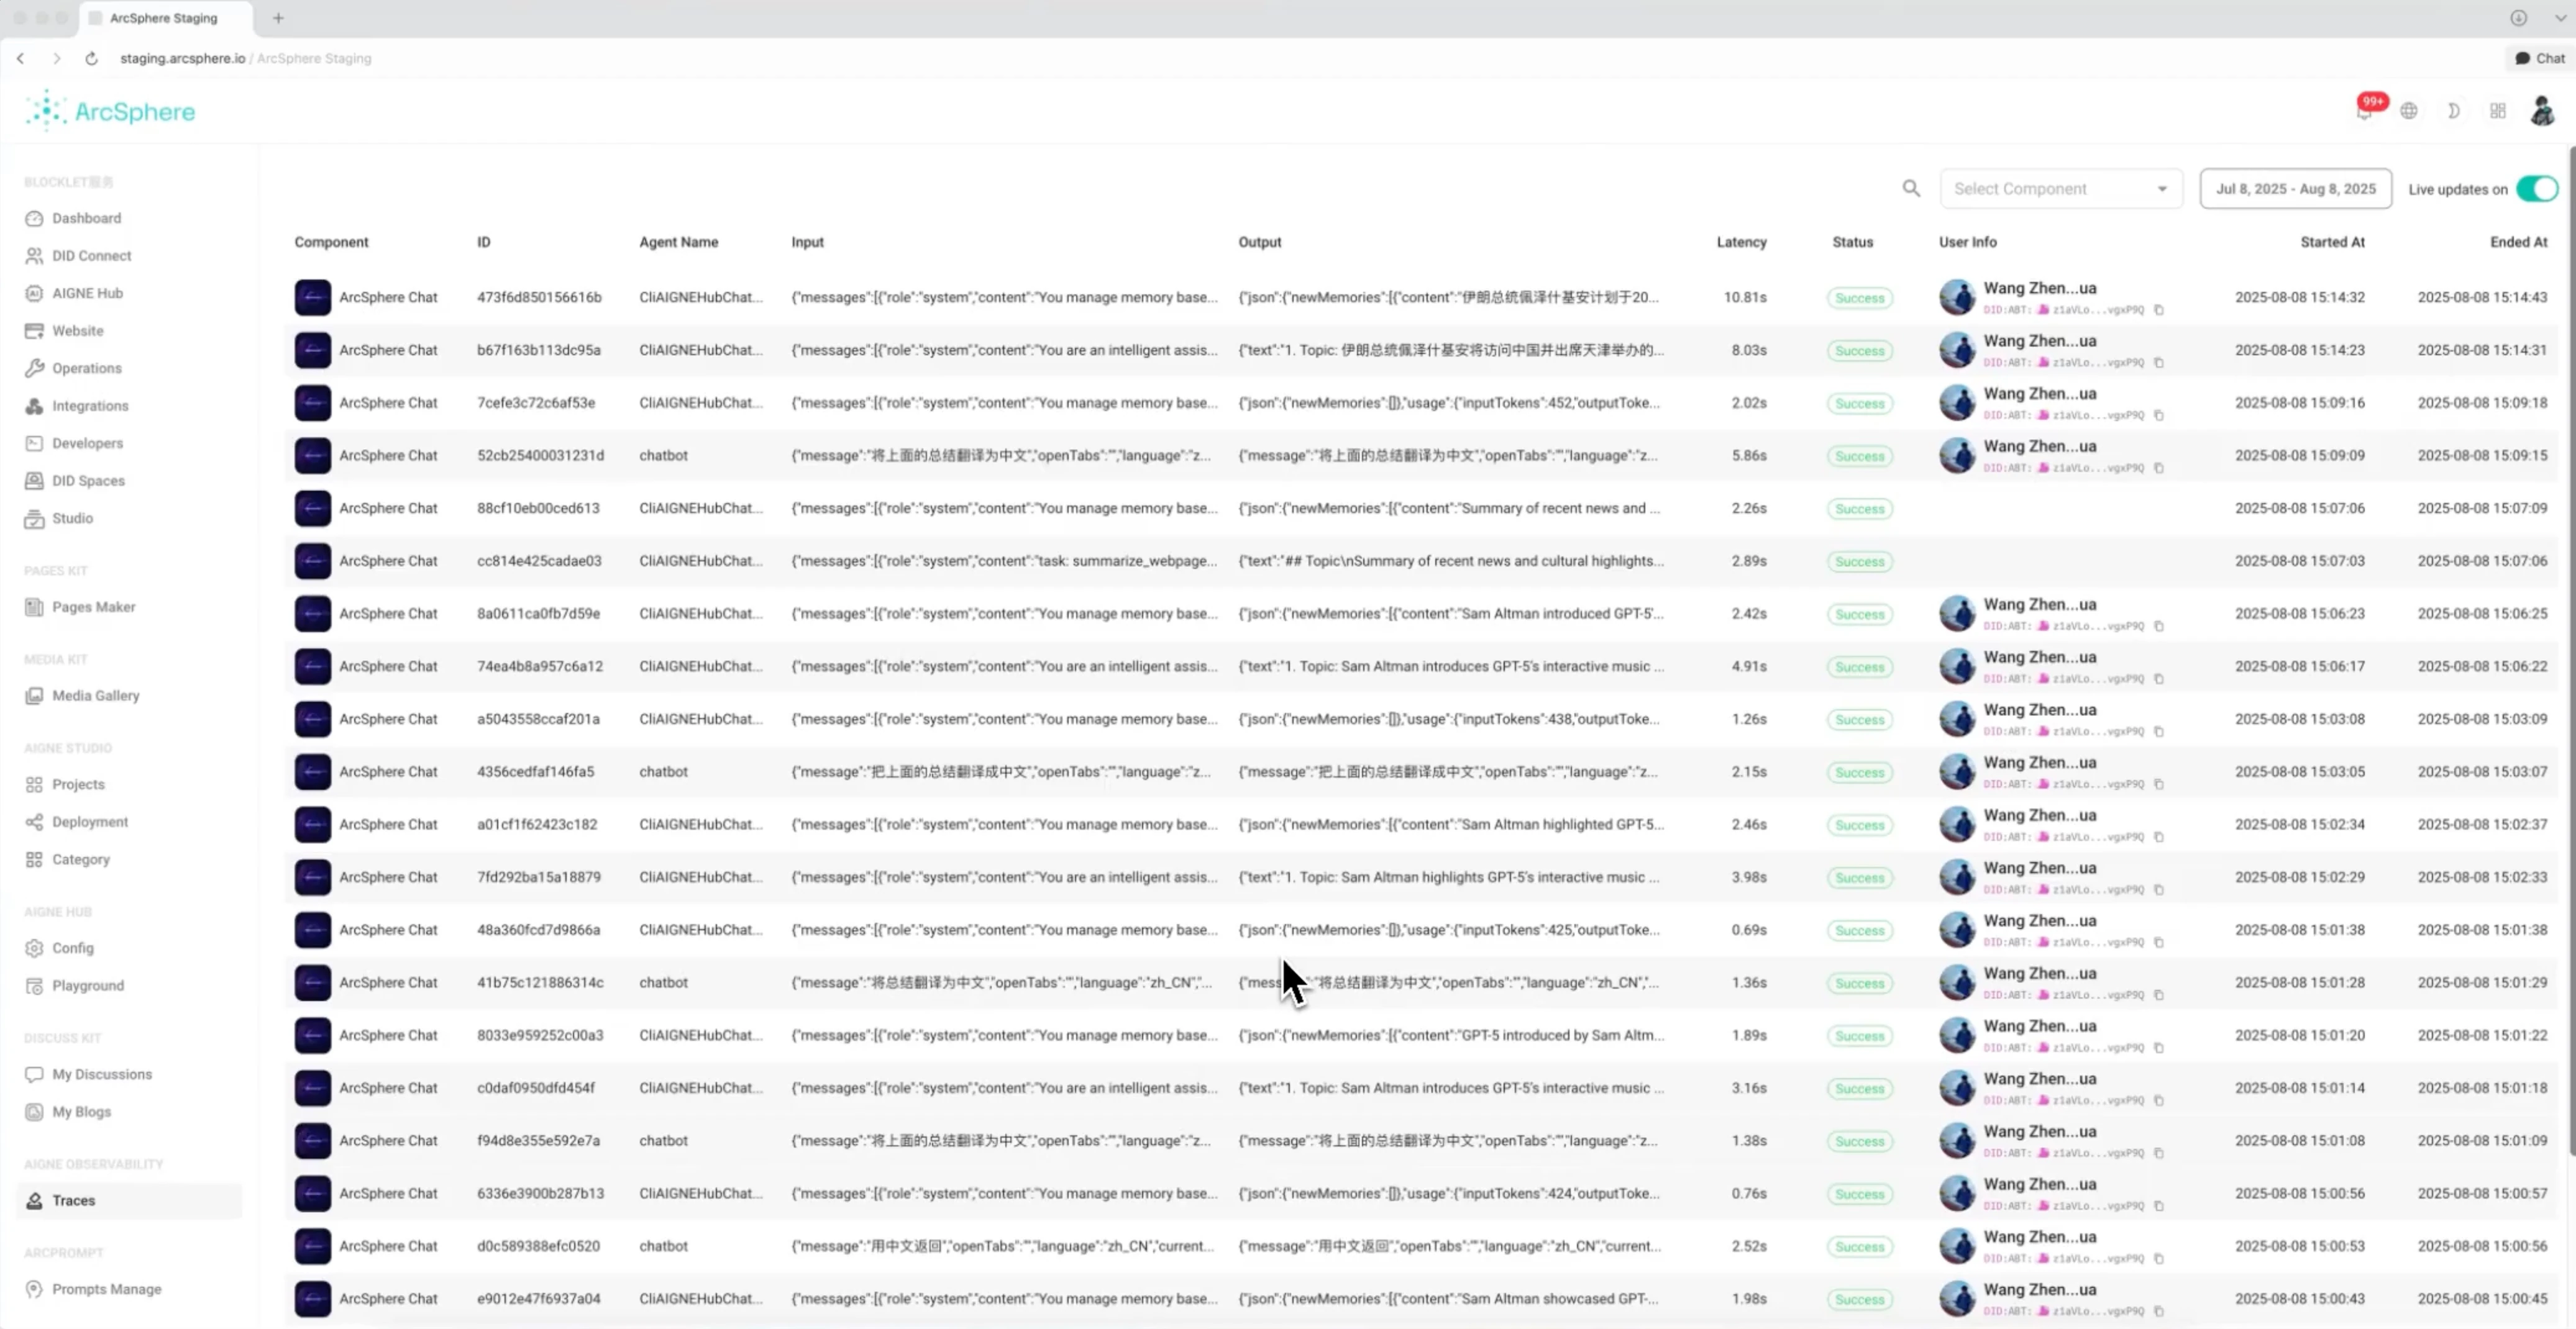Open the Jul 8 - Aug 8 date range
This screenshot has height=1329, width=2576.
(x=2295, y=189)
